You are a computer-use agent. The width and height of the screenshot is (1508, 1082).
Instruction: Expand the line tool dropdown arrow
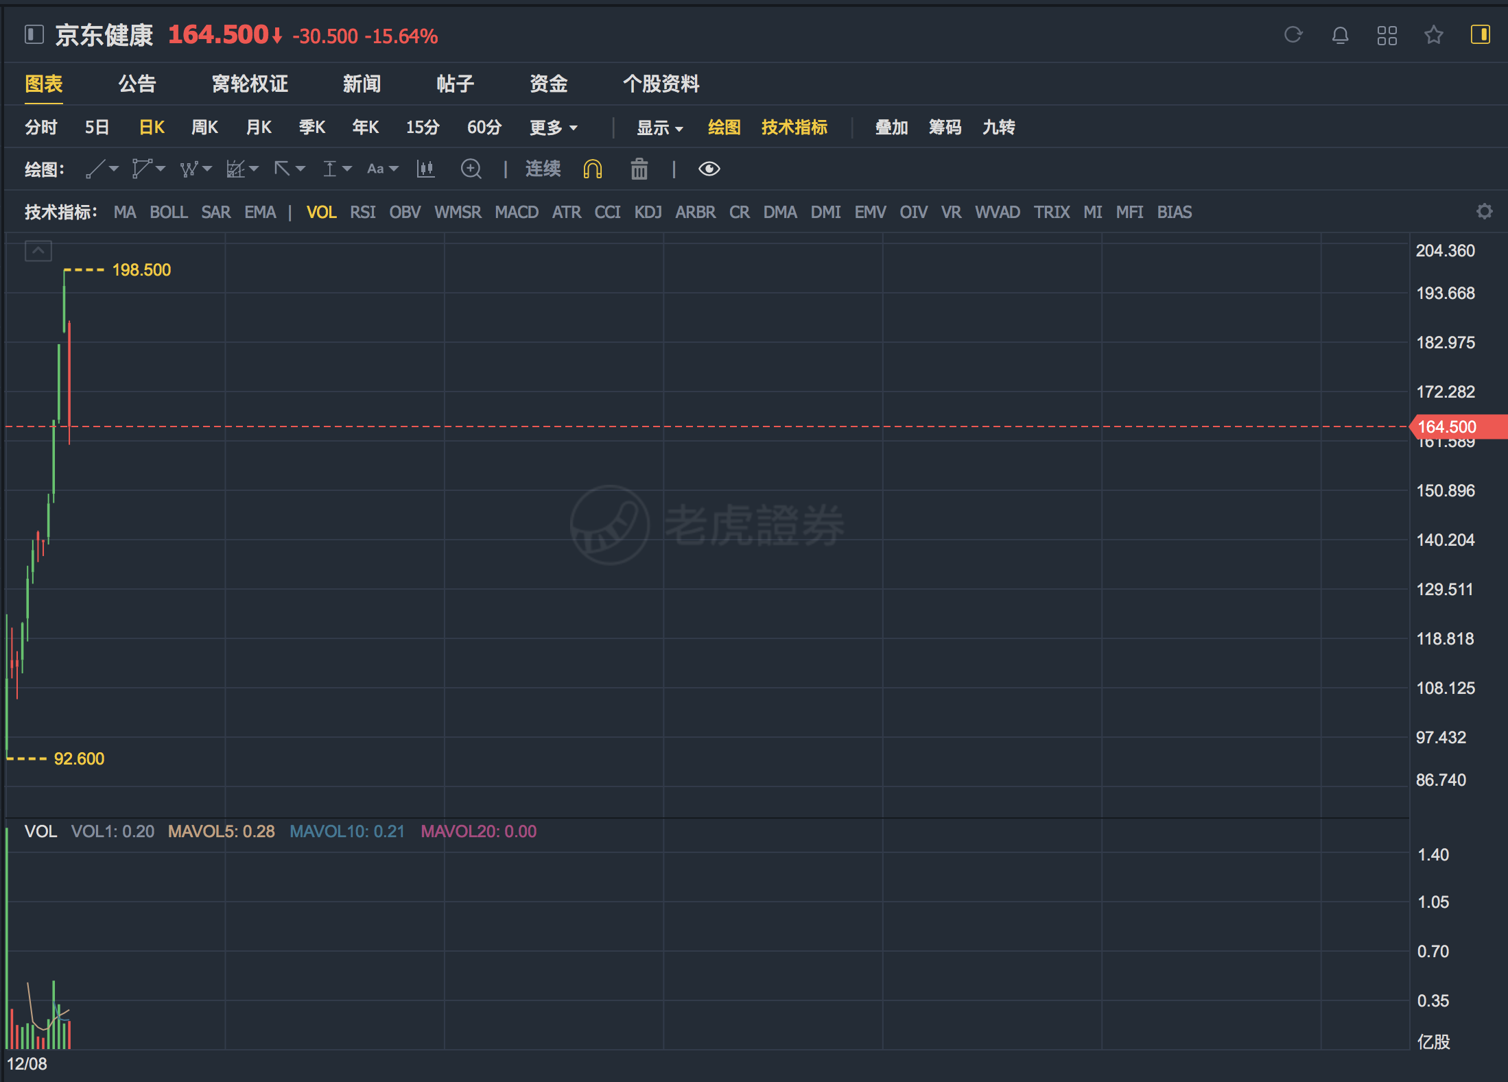[114, 169]
